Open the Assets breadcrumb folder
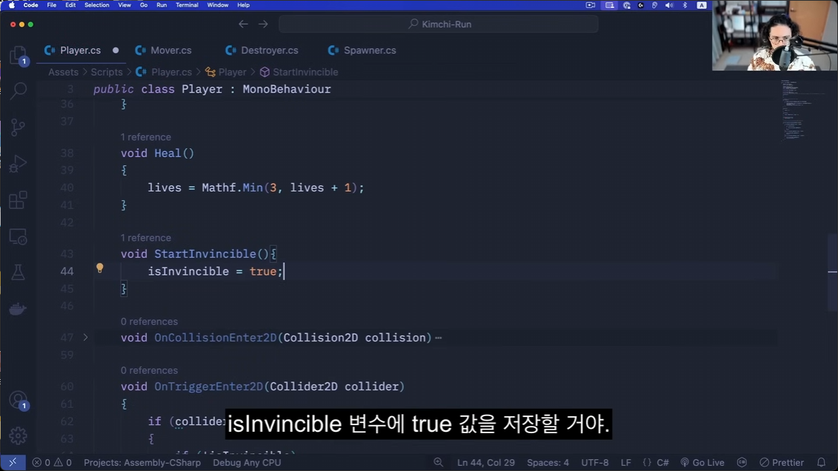 (x=63, y=72)
